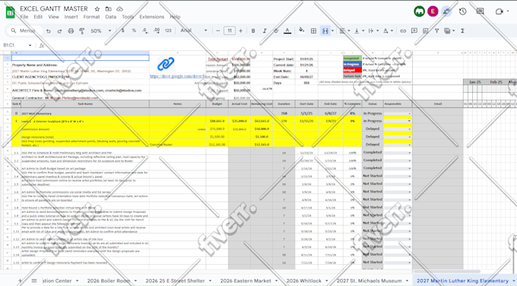Image resolution: width=517 pixels, height=286 pixels.
Task: Format as currency with dollar icon
Action: pyautogui.click(x=122, y=30)
